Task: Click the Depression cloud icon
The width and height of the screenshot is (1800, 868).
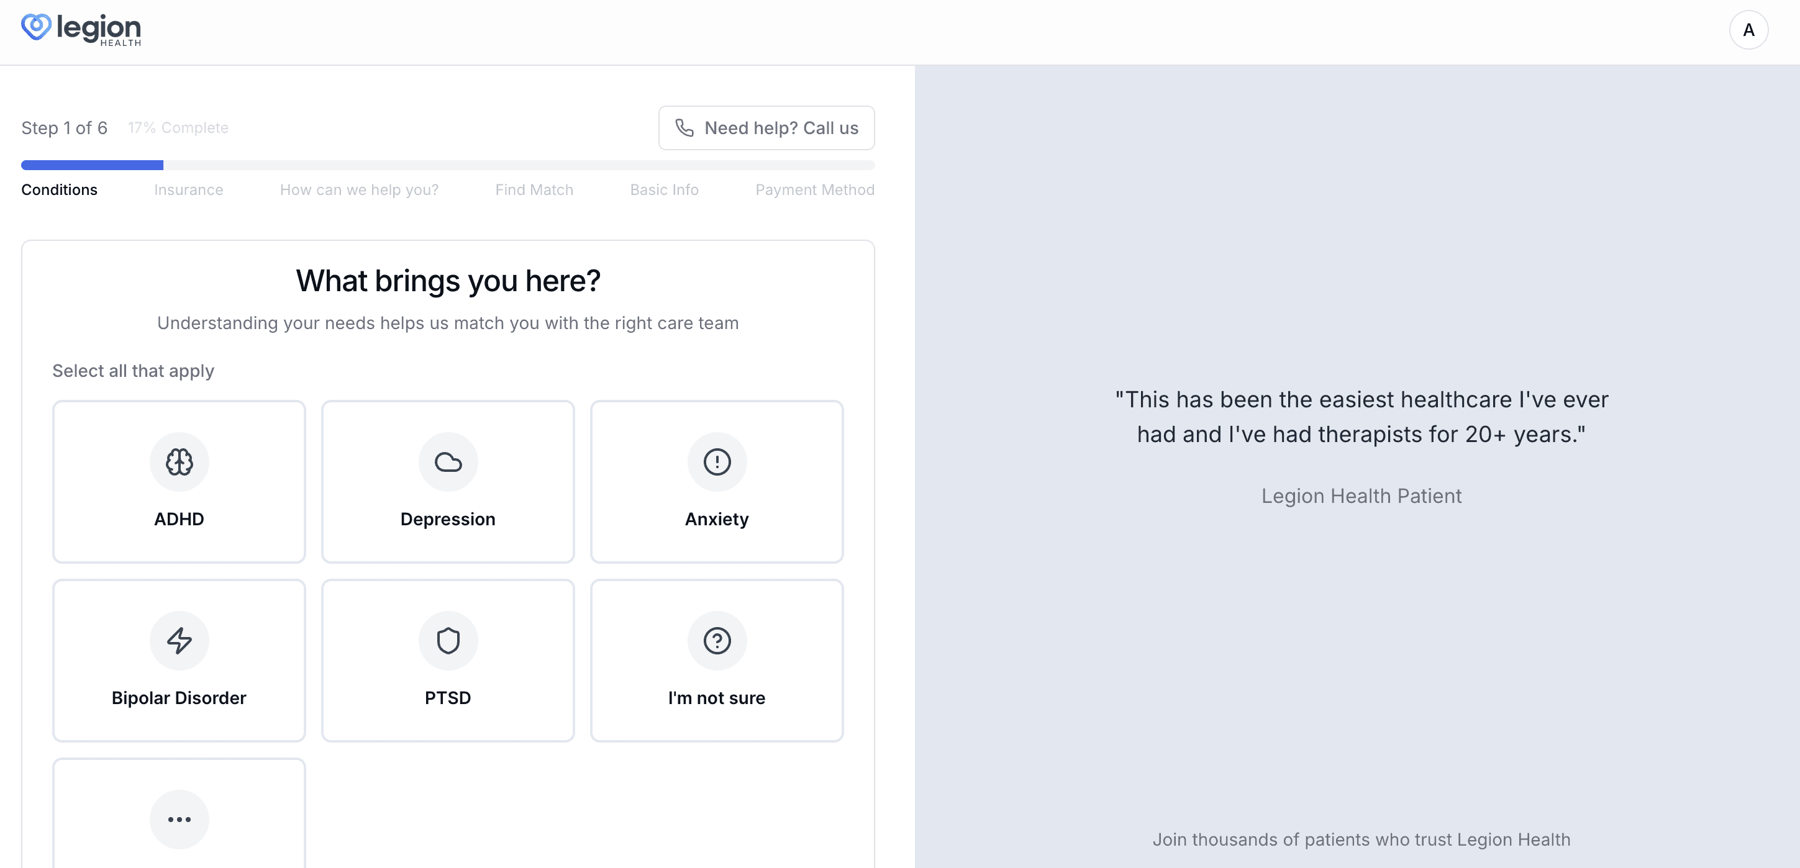Action: pos(448,461)
